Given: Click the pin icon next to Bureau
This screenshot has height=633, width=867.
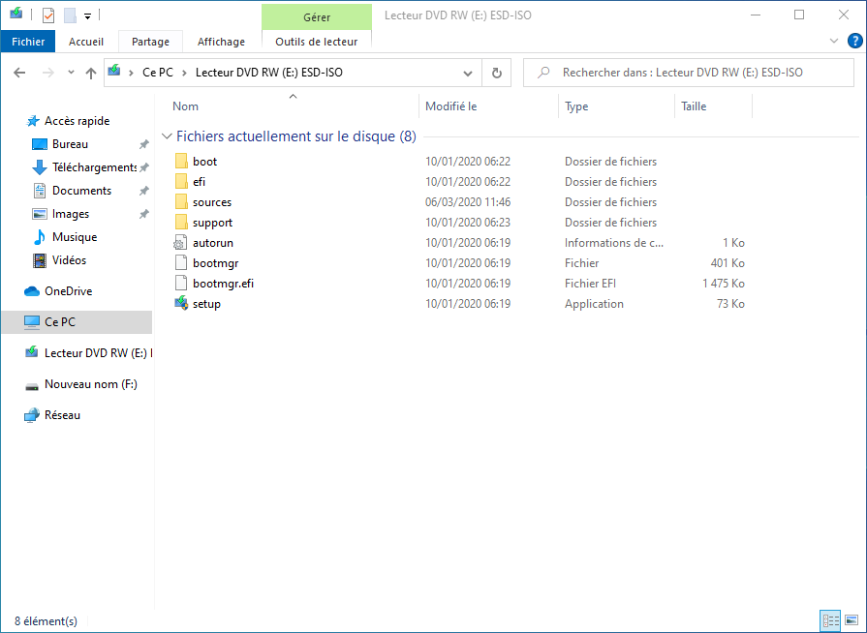Looking at the screenshot, I should [143, 144].
